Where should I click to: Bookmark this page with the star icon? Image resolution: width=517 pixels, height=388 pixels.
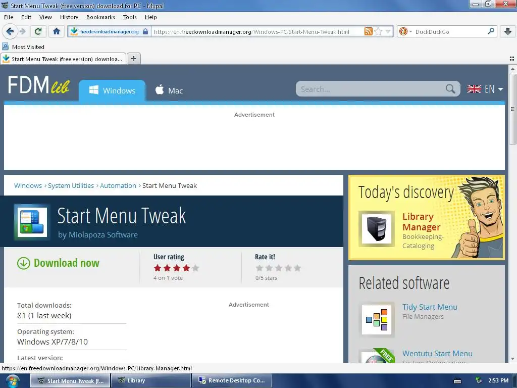tap(379, 32)
